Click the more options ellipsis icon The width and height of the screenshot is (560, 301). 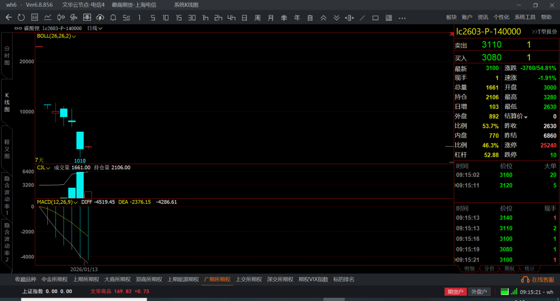[x=402, y=18]
